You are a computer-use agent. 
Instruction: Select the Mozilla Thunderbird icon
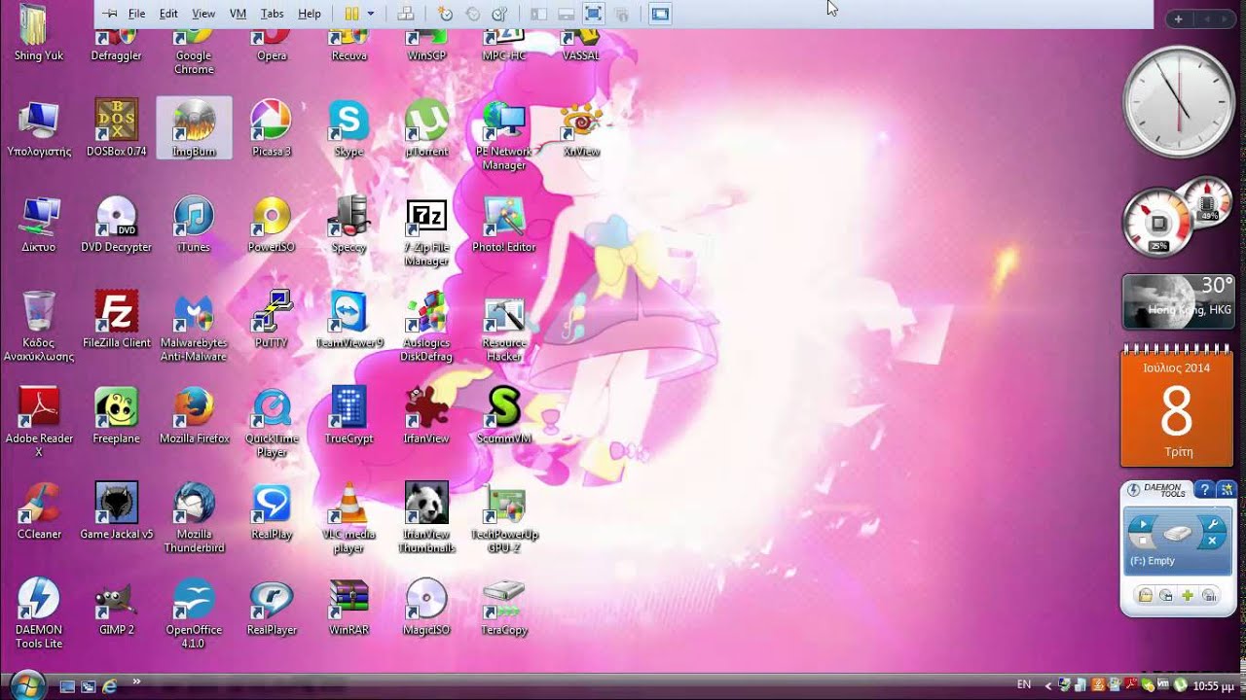tap(194, 518)
